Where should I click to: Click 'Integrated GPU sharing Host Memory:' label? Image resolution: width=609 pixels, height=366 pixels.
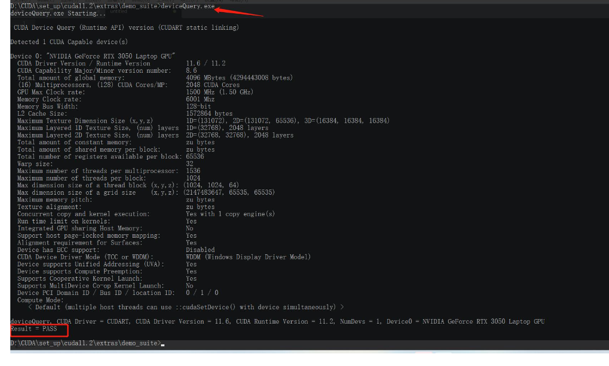pyautogui.click(x=80, y=229)
